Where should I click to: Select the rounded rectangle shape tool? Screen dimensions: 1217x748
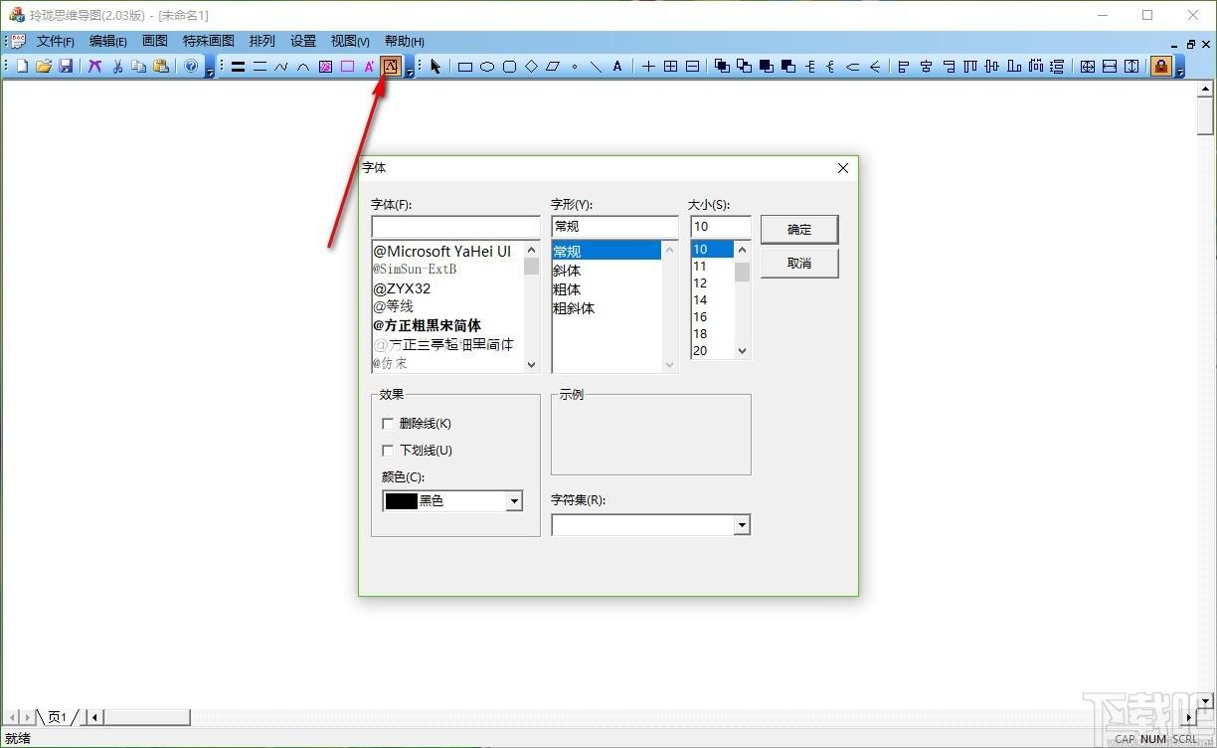[509, 67]
